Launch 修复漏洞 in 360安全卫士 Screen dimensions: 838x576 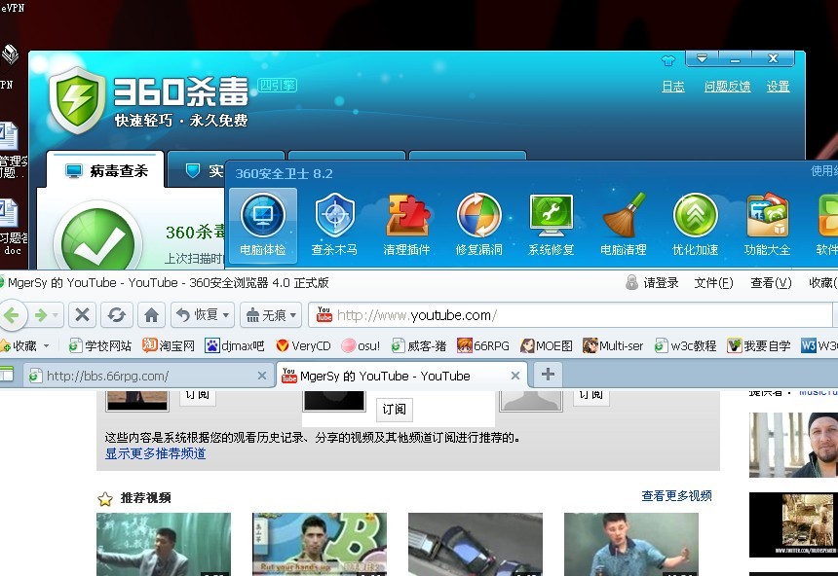(478, 226)
